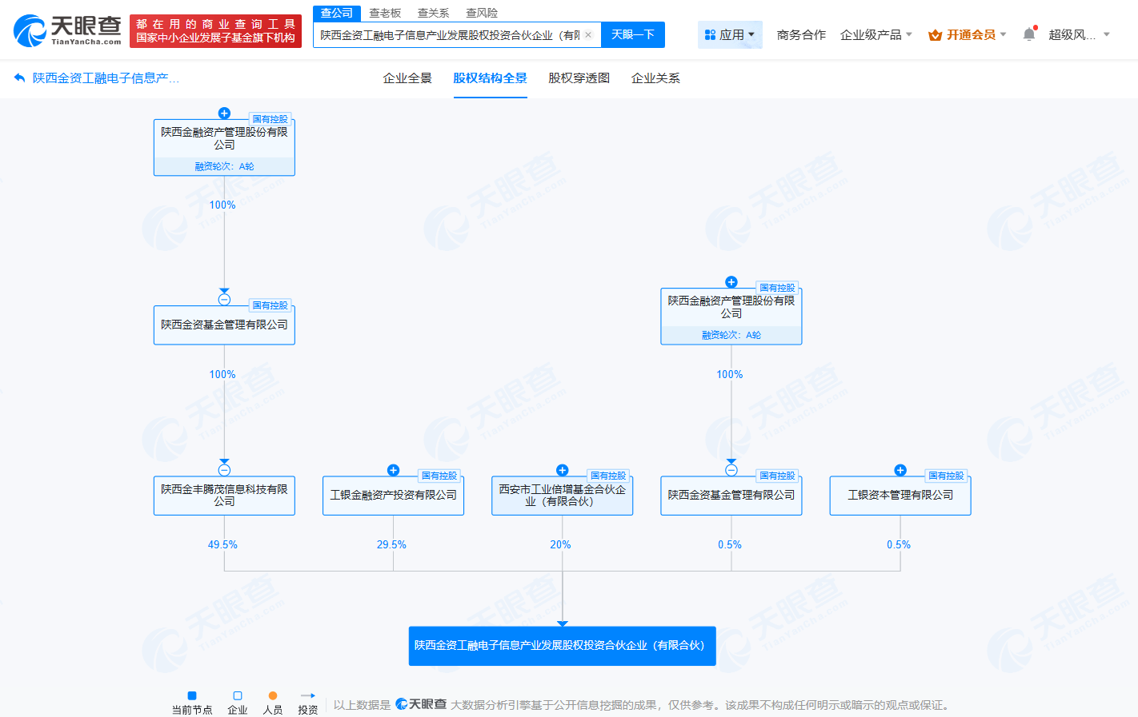The image size is (1138, 717).
Task: Click the top-left 陕西金融资产管理股份有限公司 node
Action: tap(224, 148)
